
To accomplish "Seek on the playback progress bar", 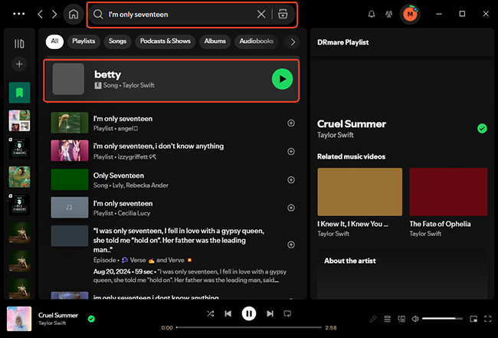I will click(249, 327).
